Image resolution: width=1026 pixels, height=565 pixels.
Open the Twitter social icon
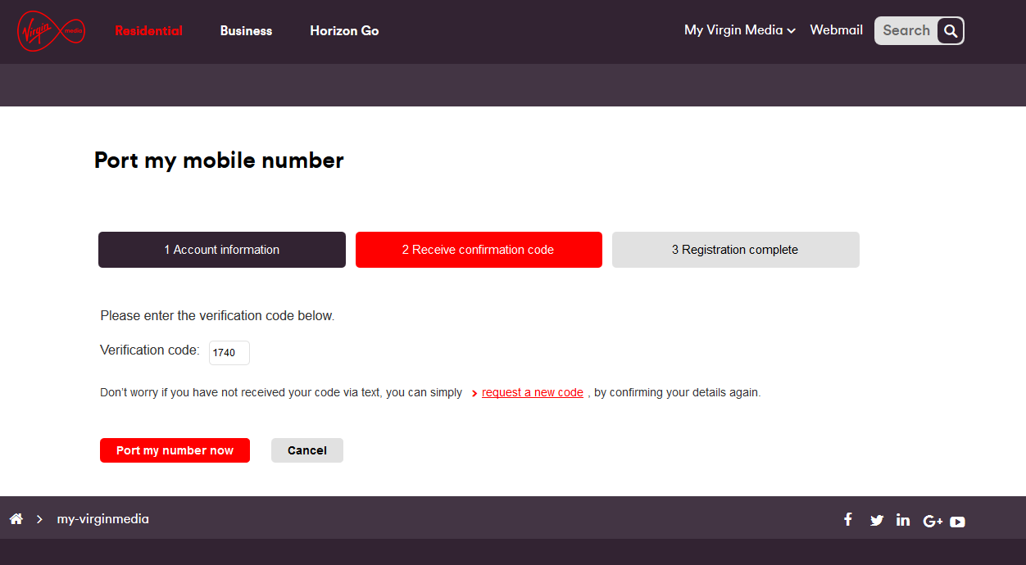point(877,520)
